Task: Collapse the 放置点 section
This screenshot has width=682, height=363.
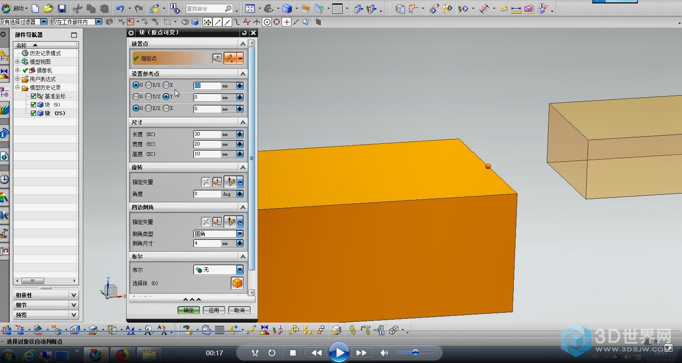Action: 243,44
